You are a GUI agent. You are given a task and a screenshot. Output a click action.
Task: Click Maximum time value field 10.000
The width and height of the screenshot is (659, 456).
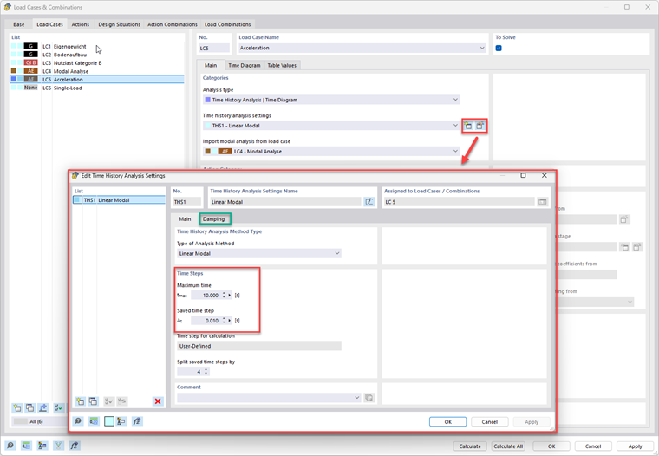206,295
